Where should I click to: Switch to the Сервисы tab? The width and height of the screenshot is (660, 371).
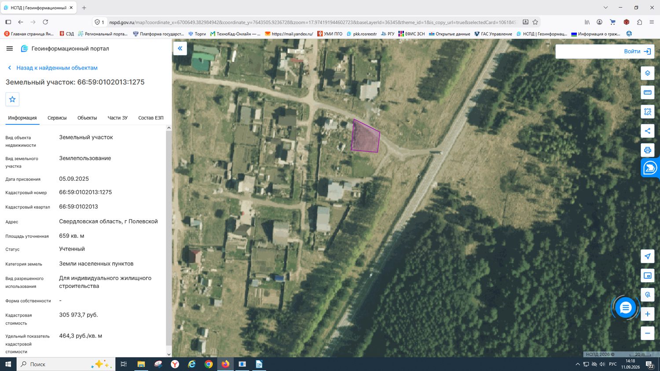pyautogui.click(x=57, y=118)
